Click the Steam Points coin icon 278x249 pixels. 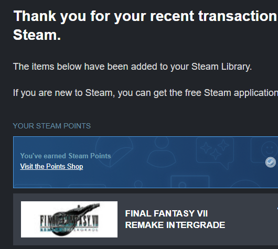click(270, 162)
